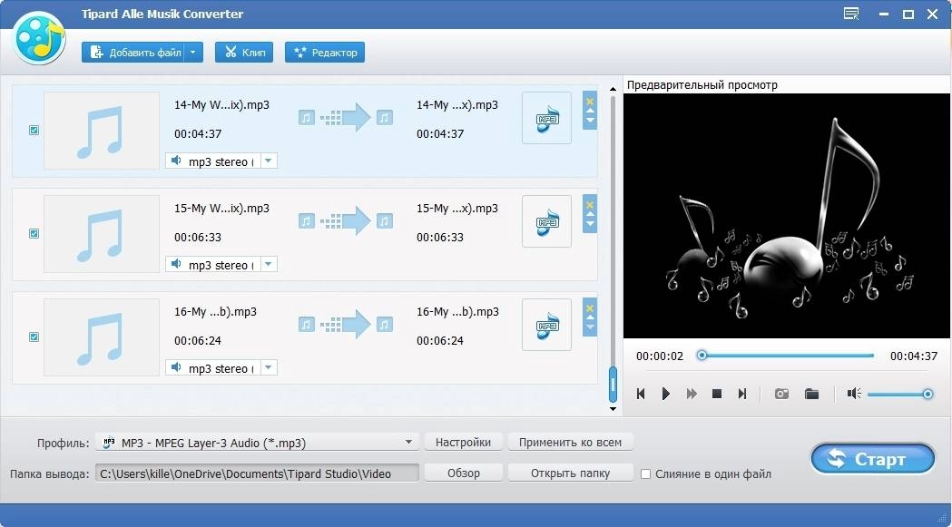Click the speaker icon in 14-My track selector

coord(176,161)
